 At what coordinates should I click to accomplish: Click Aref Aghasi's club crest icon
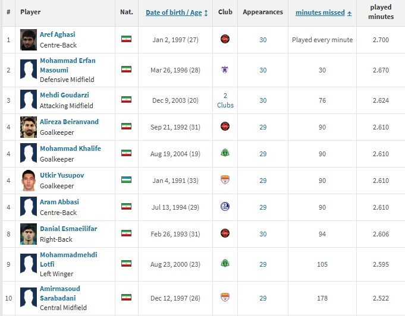(225, 39)
